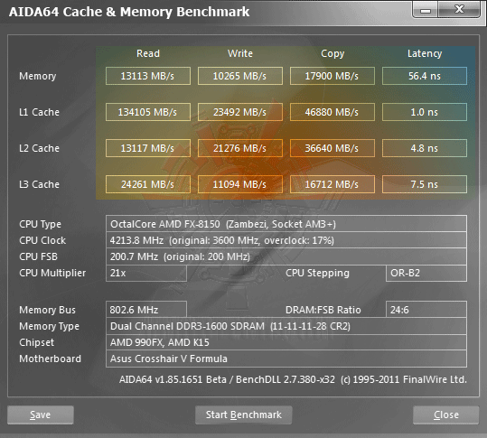The width and height of the screenshot is (487, 438).
Task: Select Memory Latency value 56.4 ns
Action: (x=425, y=76)
